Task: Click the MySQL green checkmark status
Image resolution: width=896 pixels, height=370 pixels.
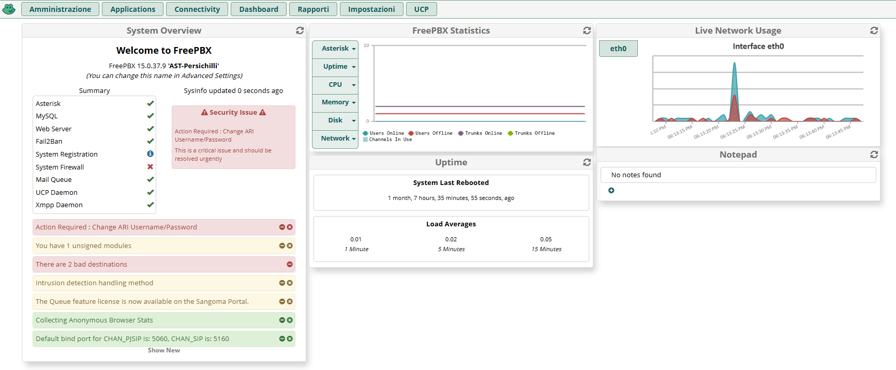Action: point(150,116)
